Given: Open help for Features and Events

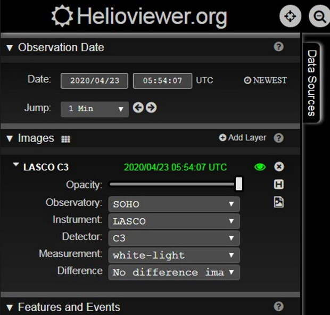Looking at the screenshot, I should [279, 306].
